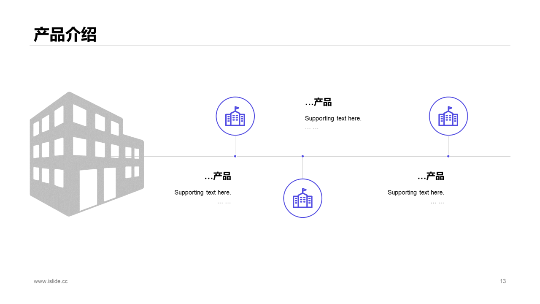Click the middle timeline dot marker
The image size is (540, 304).
(x=302, y=156)
